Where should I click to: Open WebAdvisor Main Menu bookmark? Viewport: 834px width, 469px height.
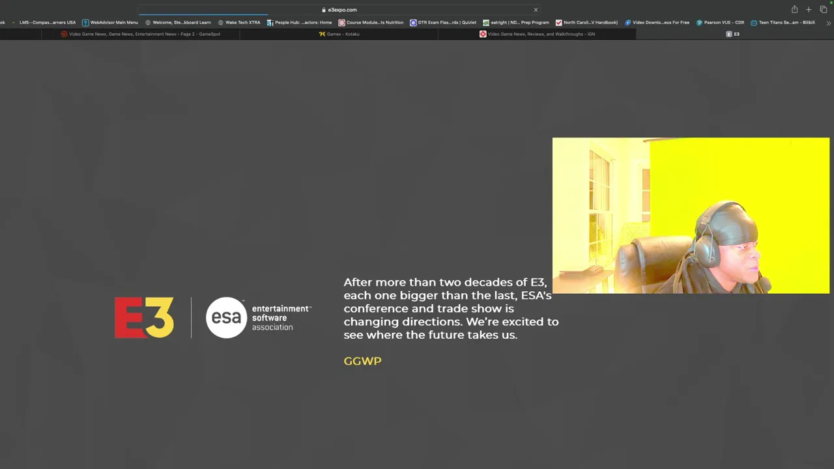coord(110,22)
